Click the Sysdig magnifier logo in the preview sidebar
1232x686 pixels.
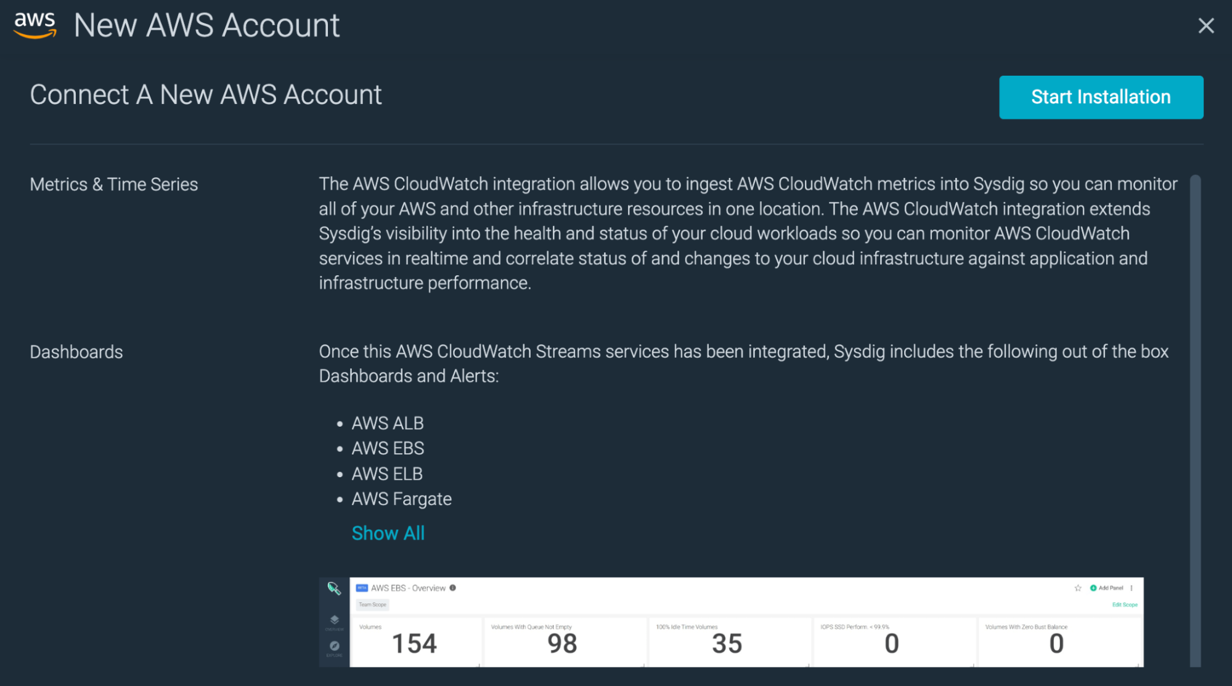334,589
